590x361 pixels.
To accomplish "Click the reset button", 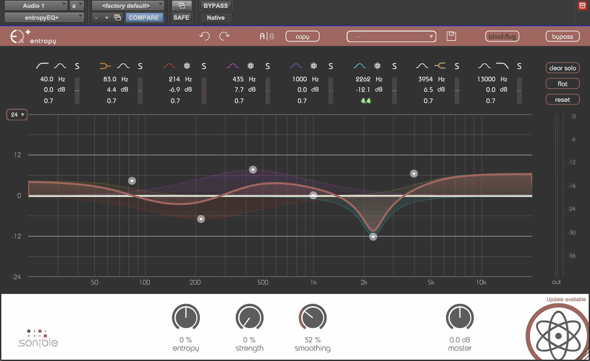I will pyautogui.click(x=562, y=100).
